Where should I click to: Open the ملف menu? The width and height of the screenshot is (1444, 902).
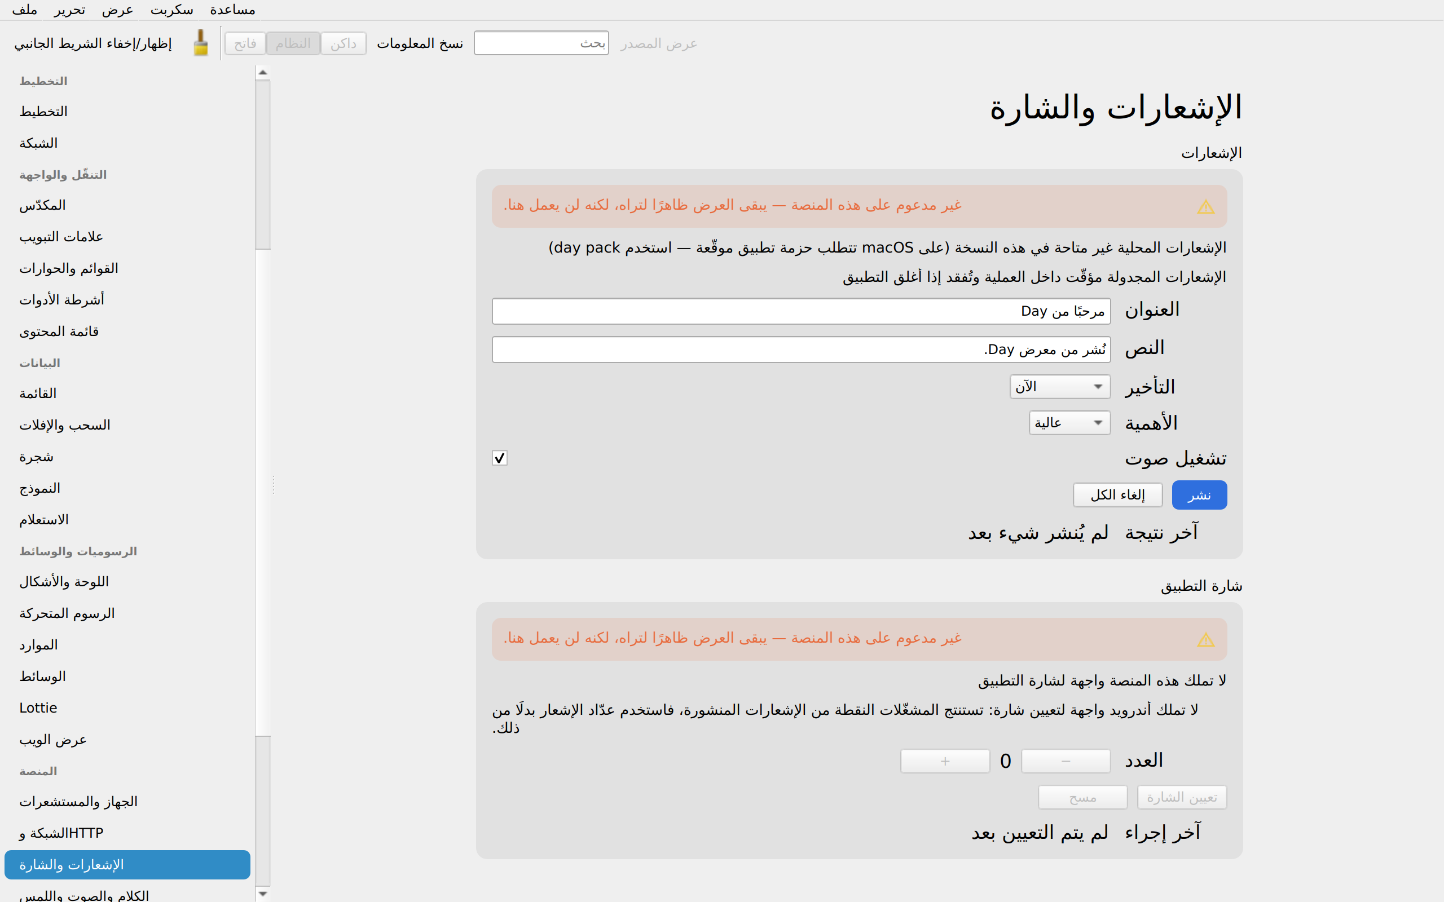pos(24,10)
